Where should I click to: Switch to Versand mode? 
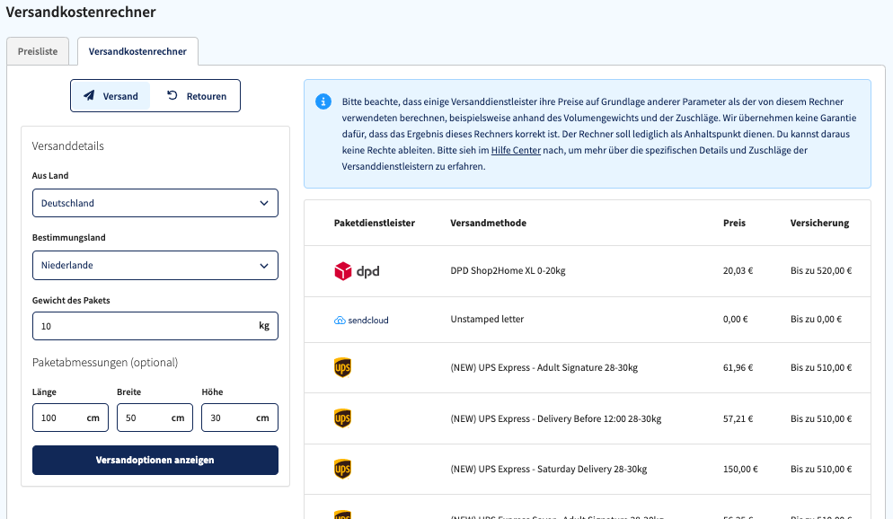111,95
